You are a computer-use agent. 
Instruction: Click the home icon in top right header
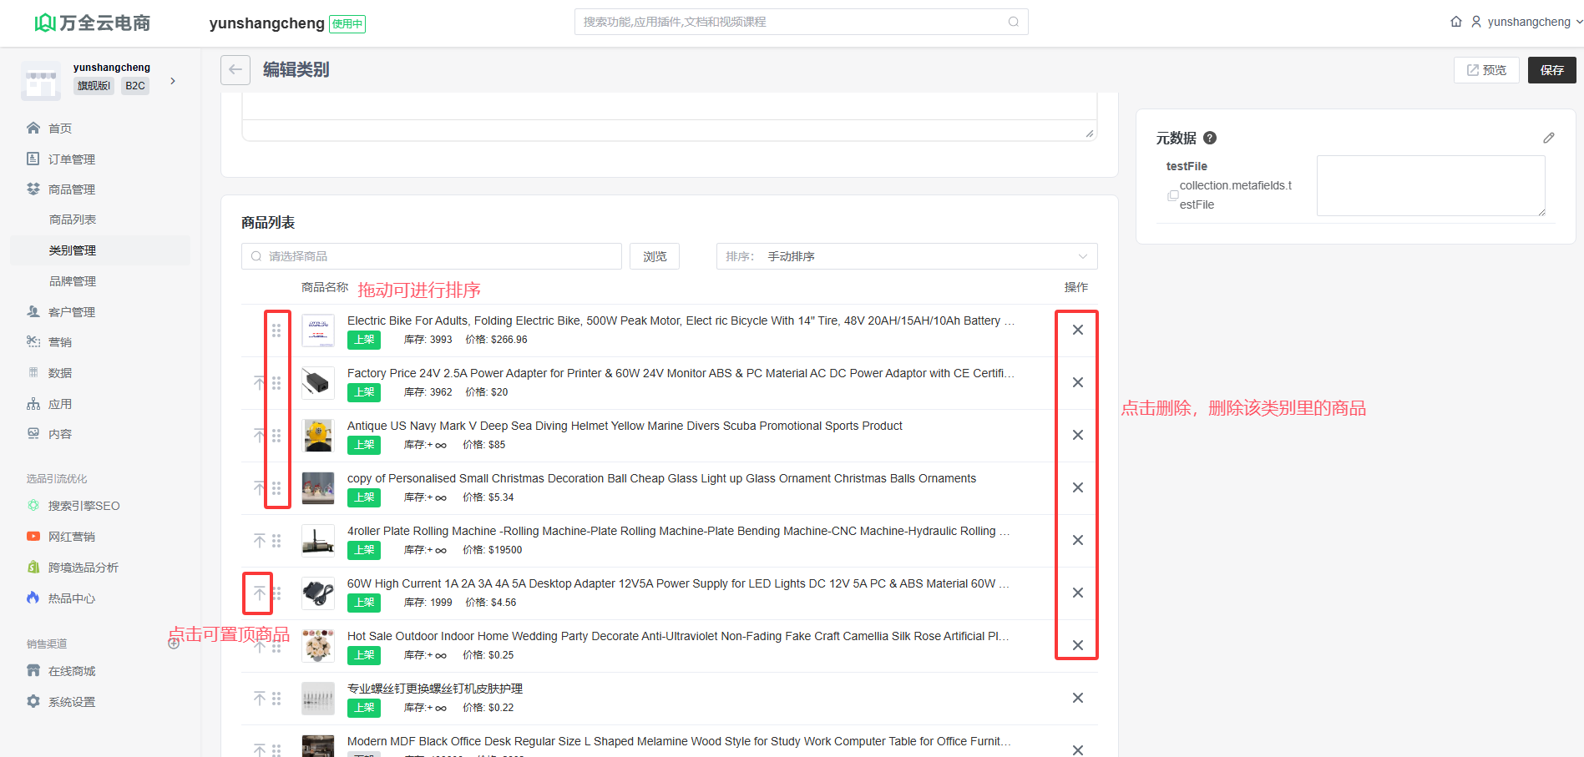pos(1456,22)
